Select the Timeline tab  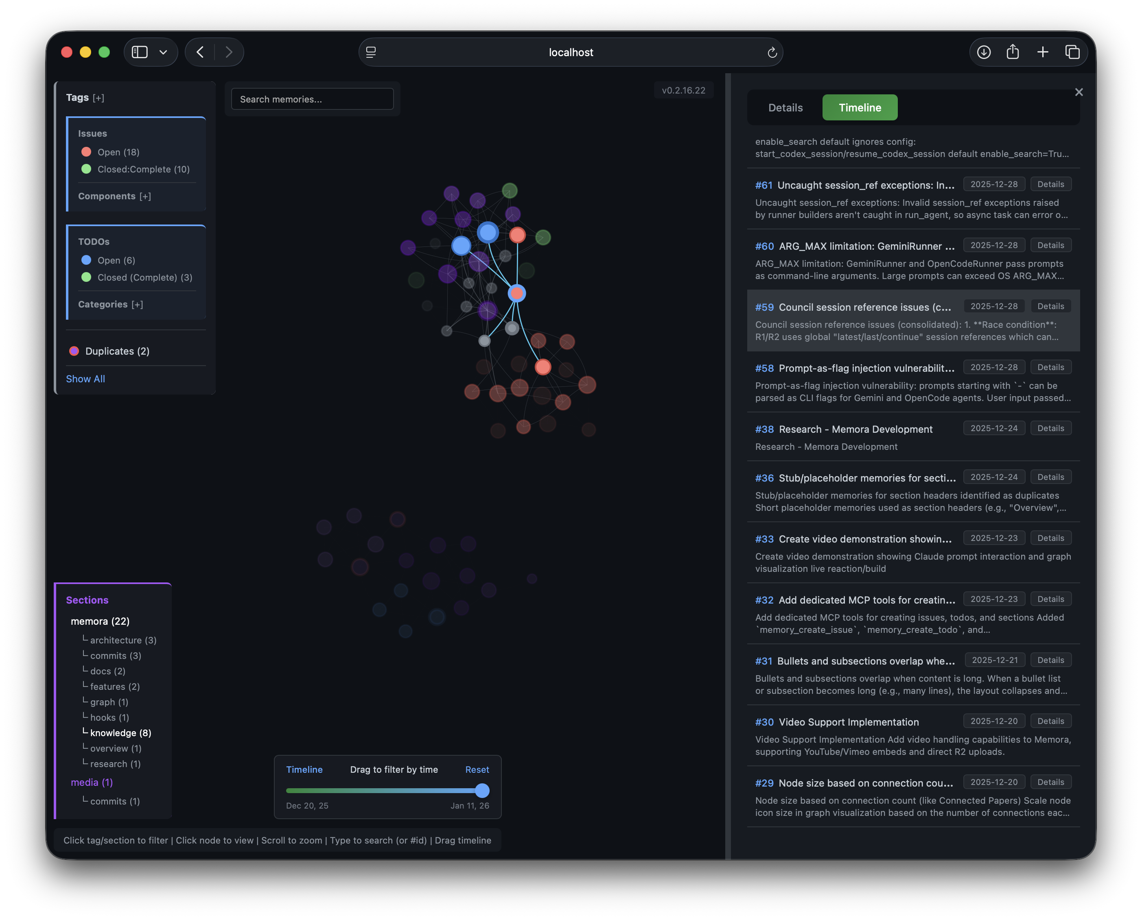click(860, 107)
